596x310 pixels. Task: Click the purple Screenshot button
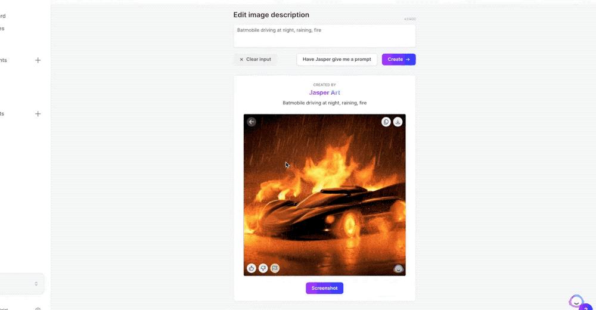[325, 288]
